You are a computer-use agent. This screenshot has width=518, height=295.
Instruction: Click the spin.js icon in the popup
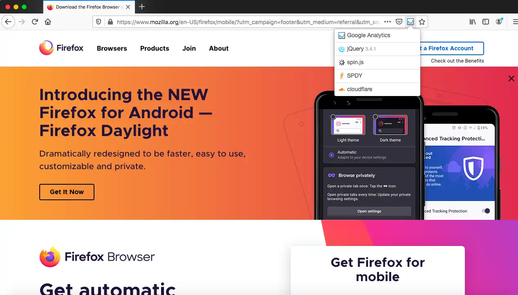341,63
